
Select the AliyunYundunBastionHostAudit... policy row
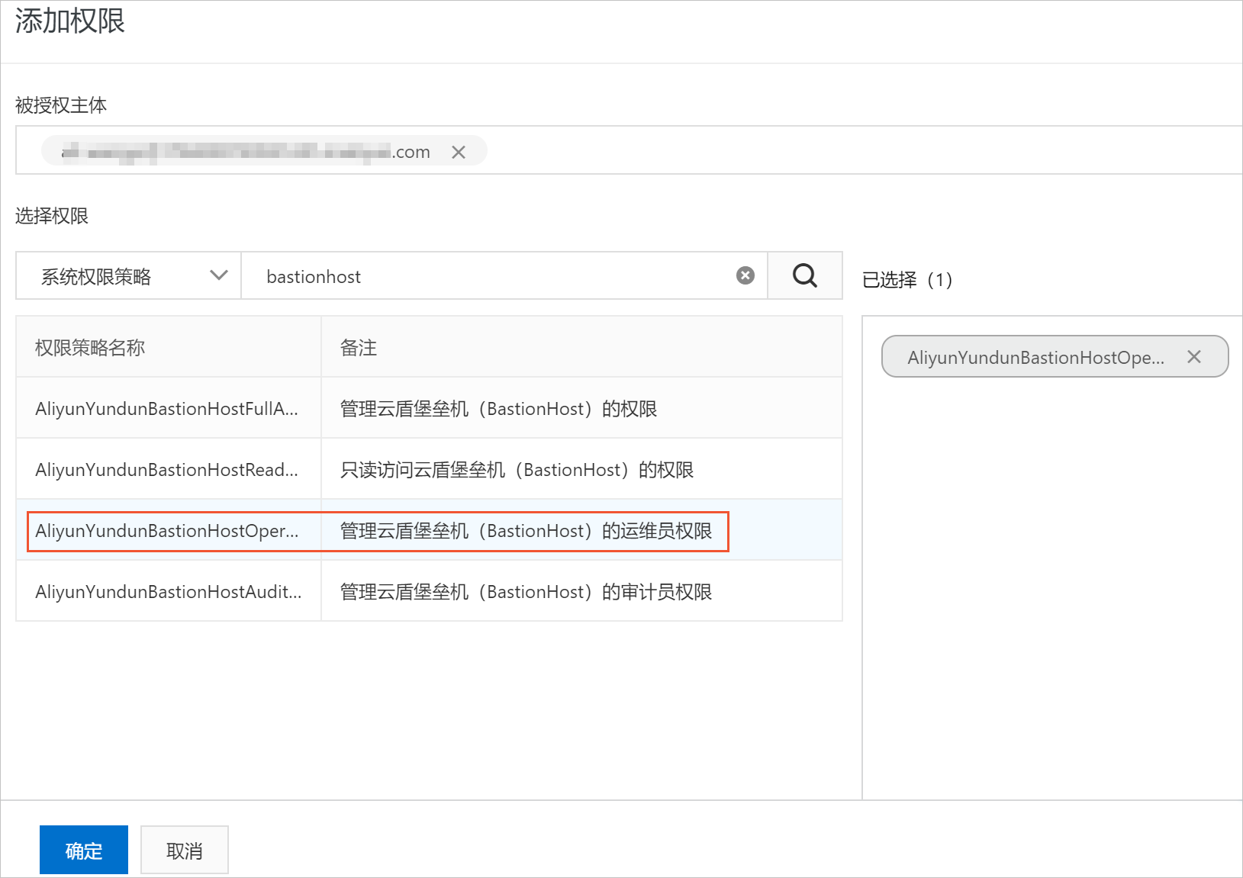point(429,591)
